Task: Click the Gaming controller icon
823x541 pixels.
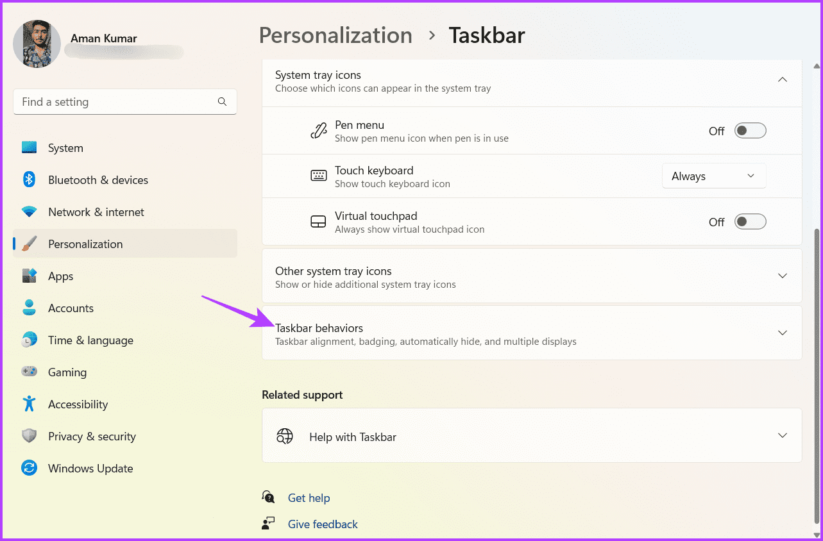Action: pyautogui.click(x=29, y=372)
